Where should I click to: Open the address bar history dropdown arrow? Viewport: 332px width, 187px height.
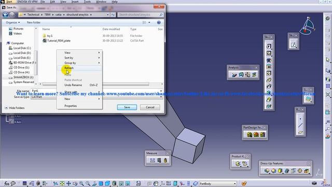click(x=107, y=15)
